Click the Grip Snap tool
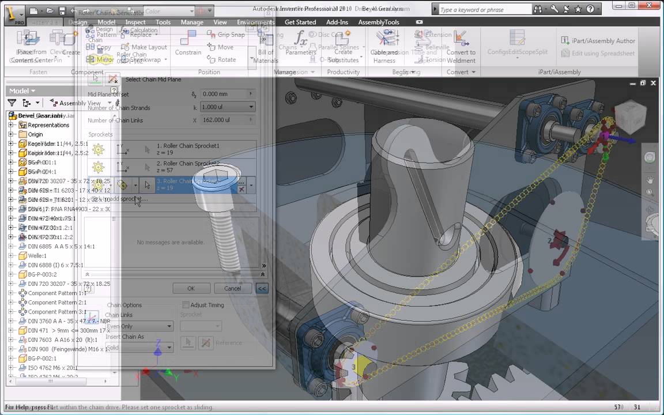The height and width of the screenshot is (415, 664). coord(226,35)
